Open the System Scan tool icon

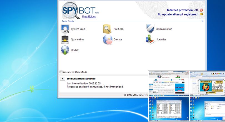[65, 29]
